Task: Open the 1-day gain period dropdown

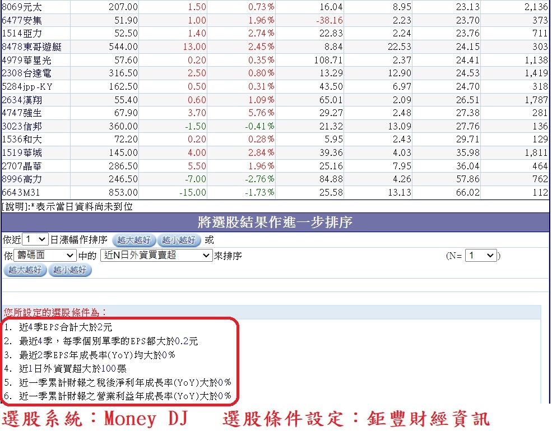Action: point(35,239)
